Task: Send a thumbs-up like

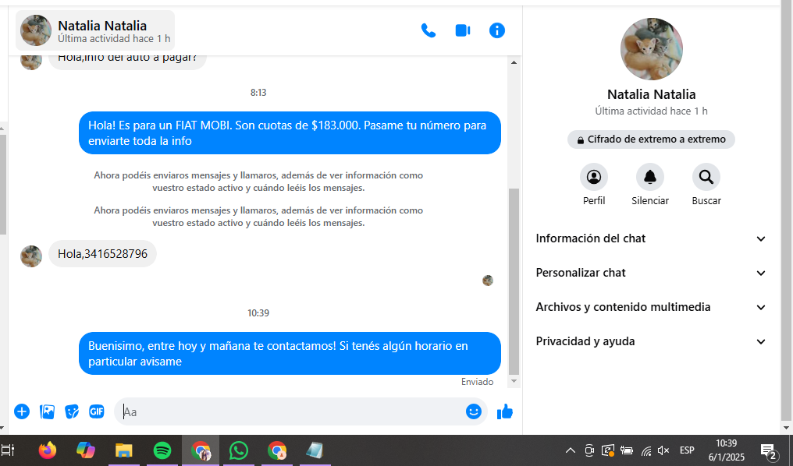Action: pos(505,411)
